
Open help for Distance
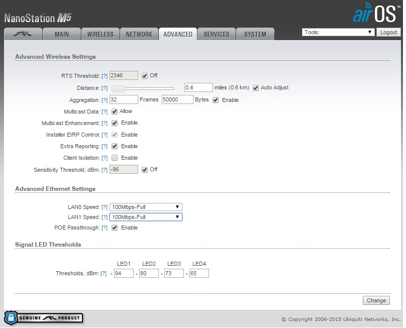pos(105,88)
